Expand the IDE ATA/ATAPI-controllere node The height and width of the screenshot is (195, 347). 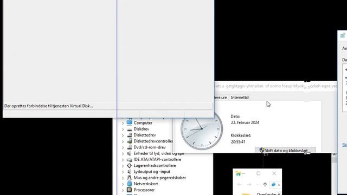(x=123, y=160)
